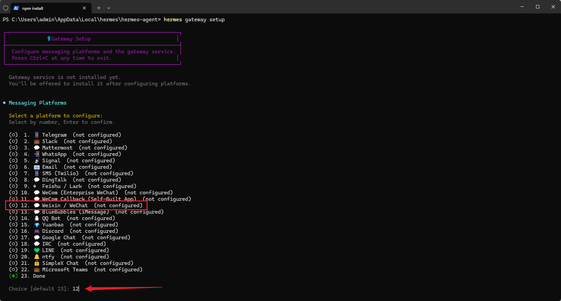Click the Gateway Setup heading text
The height and width of the screenshot is (301, 561).
[71, 39]
